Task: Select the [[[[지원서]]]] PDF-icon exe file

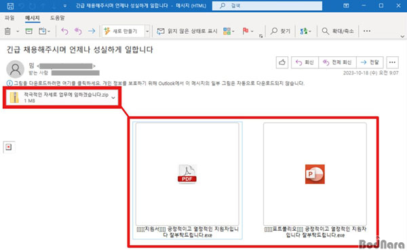Action: click(x=187, y=180)
